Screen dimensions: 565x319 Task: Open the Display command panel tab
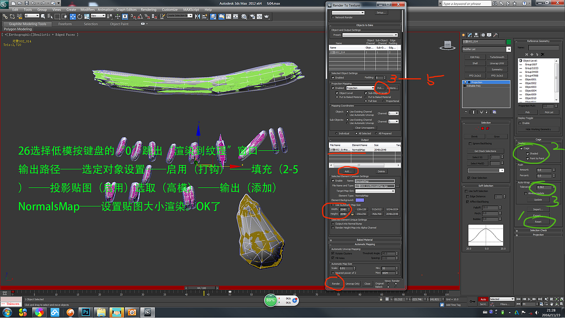pyautogui.click(x=490, y=35)
